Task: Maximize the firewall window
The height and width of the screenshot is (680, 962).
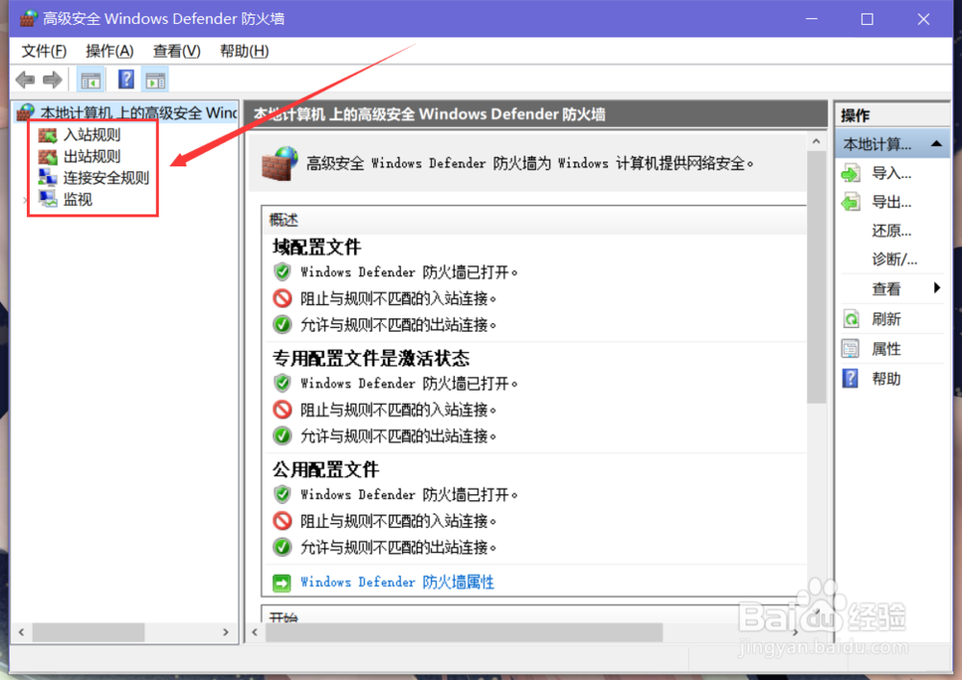Action: 867,19
